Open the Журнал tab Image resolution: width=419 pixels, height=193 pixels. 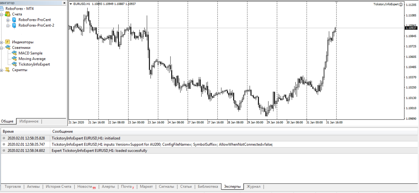point(253,187)
